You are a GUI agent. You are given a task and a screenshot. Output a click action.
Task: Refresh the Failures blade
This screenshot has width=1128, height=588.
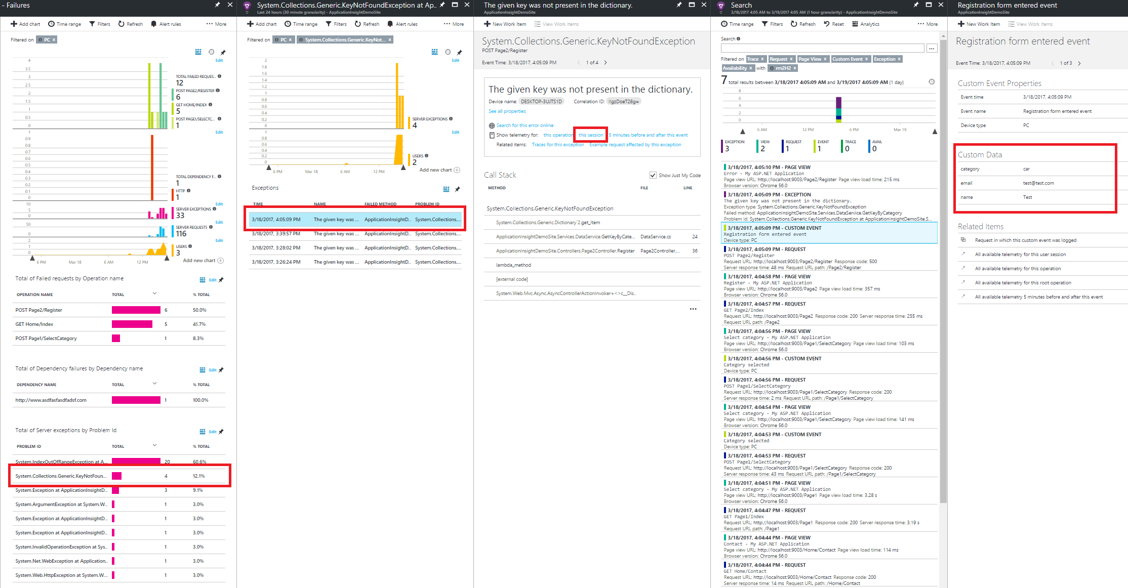click(131, 24)
